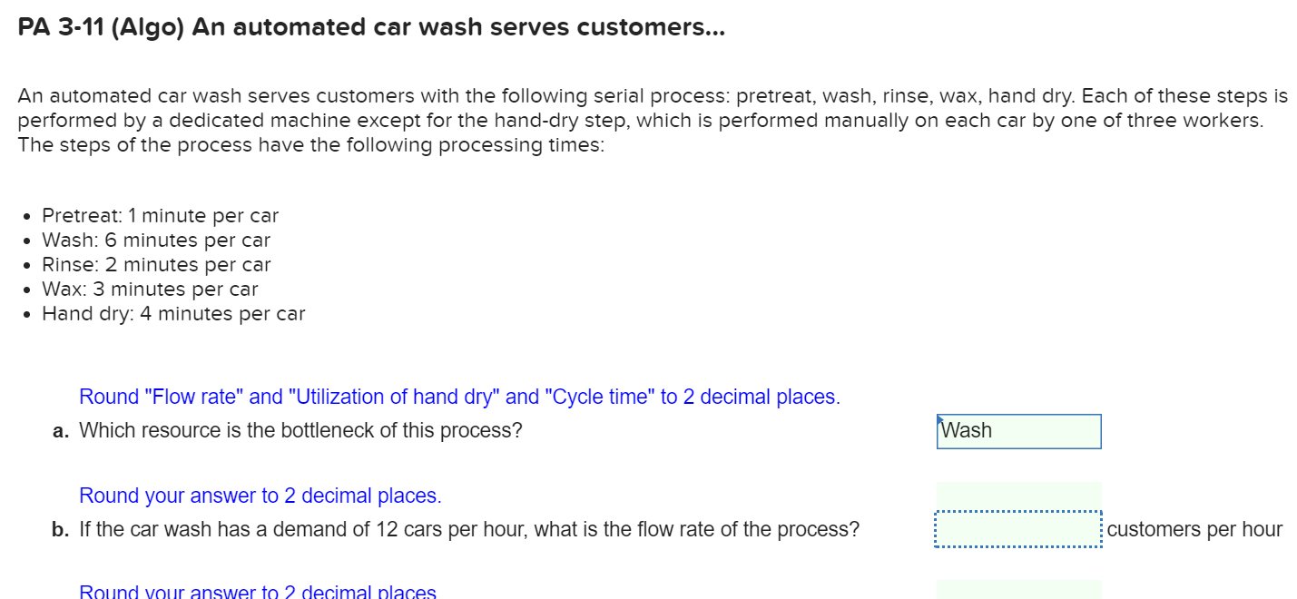Click the bottom blue rounding instruction text
This screenshot has height=599, width=1297.
[257, 592]
